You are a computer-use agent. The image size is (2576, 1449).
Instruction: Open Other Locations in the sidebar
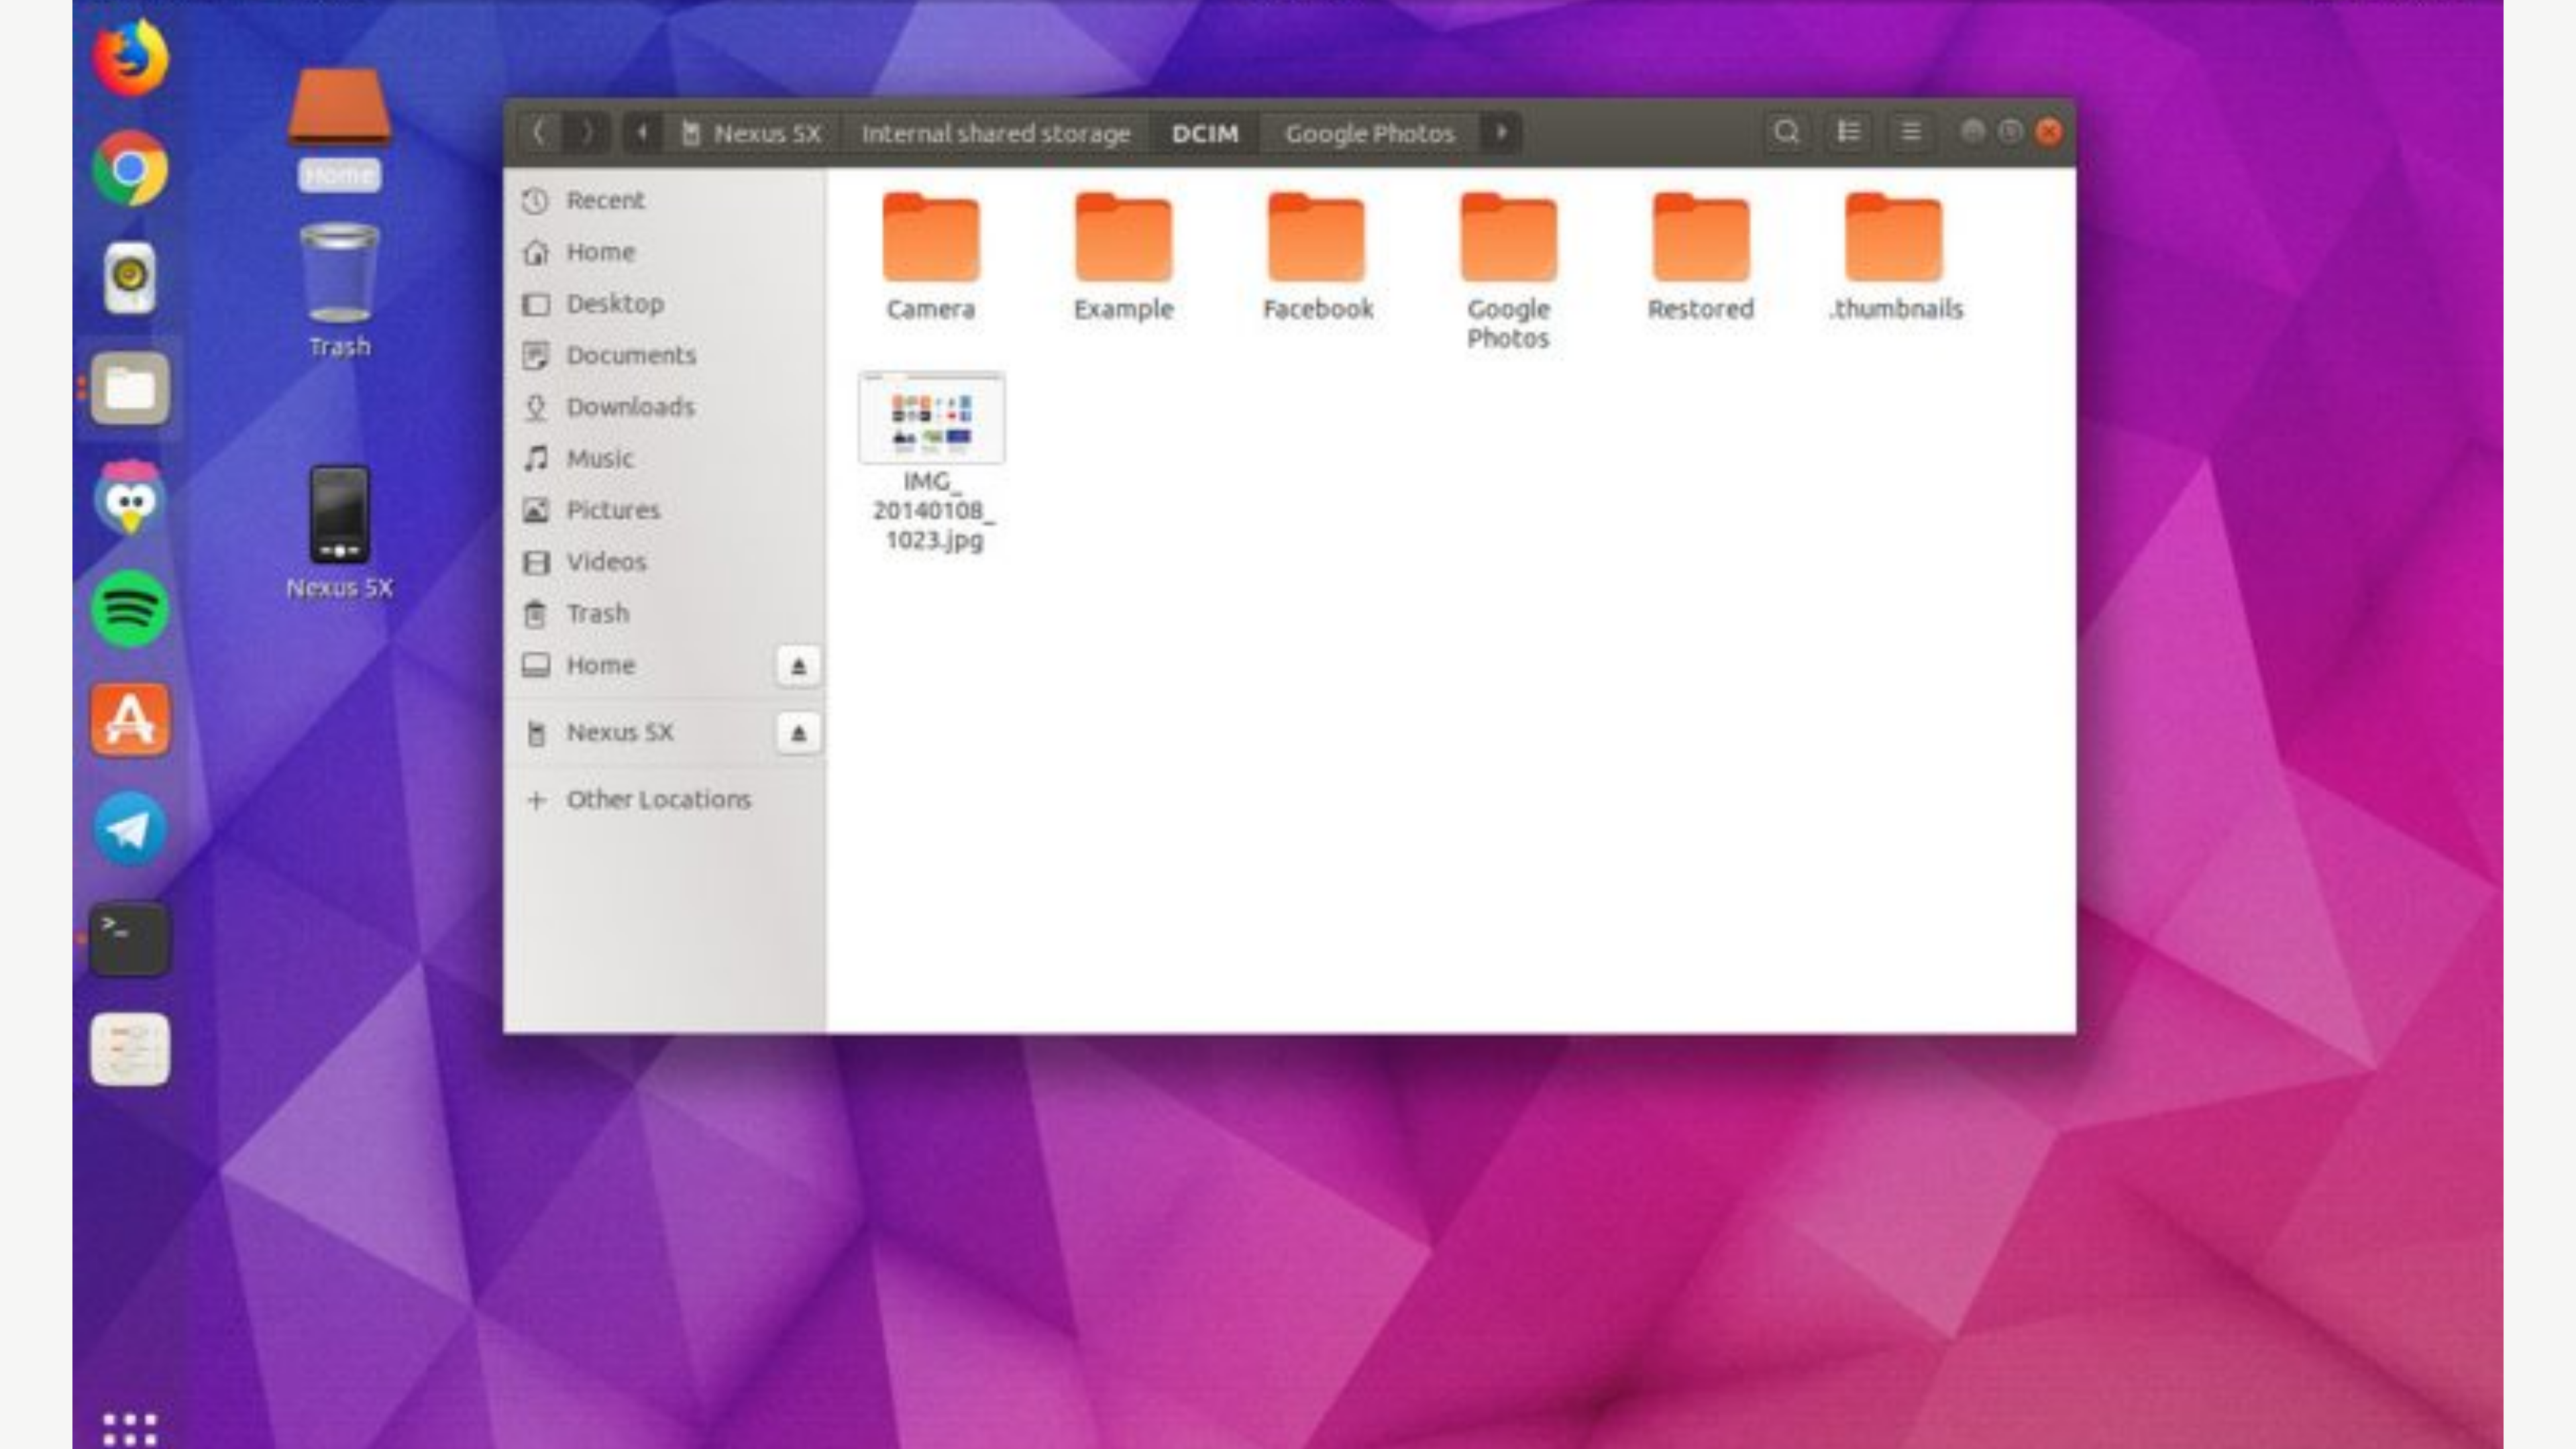pyautogui.click(x=665, y=799)
